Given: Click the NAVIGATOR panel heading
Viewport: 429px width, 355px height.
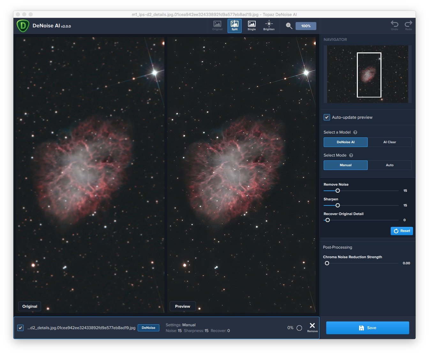Looking at the screenshot, I should click(335, 40).
